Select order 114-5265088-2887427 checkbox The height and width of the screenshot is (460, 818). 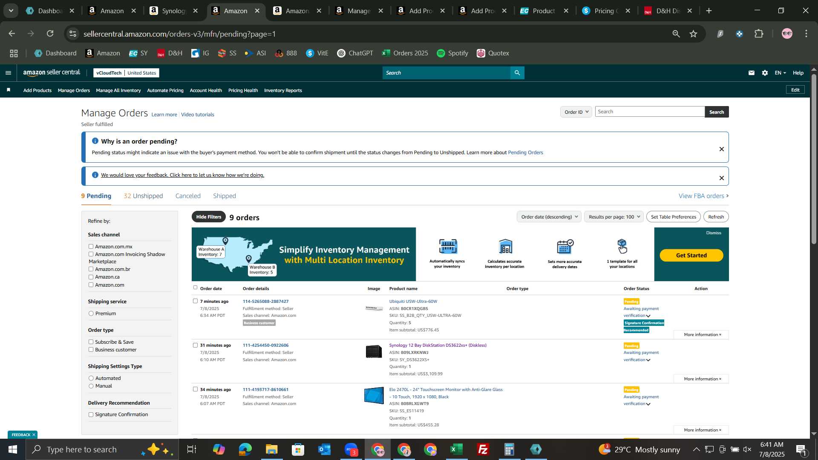[x=195, y=301]
